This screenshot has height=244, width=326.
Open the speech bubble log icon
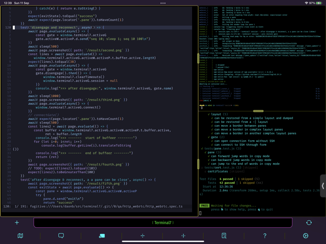tap(61, 236)
